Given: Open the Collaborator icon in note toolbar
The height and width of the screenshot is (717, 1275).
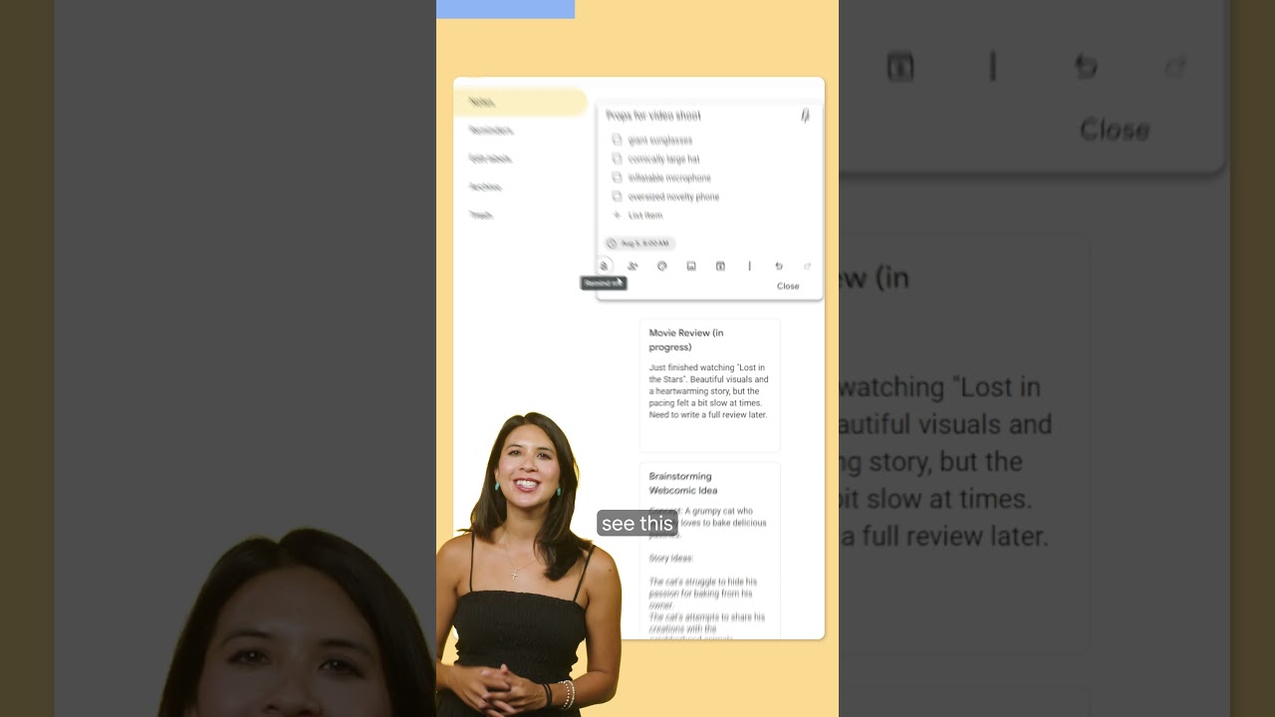Looking at the screenshot, I should [633, 266].
